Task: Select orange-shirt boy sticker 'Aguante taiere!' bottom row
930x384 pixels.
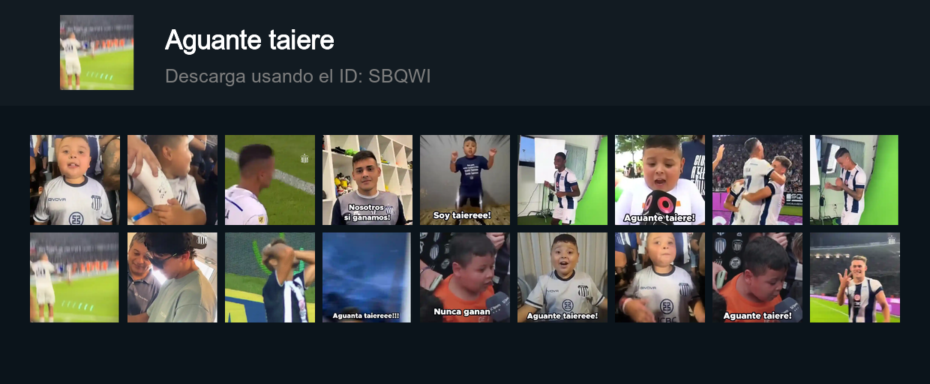Action: (x=757, y=277)
